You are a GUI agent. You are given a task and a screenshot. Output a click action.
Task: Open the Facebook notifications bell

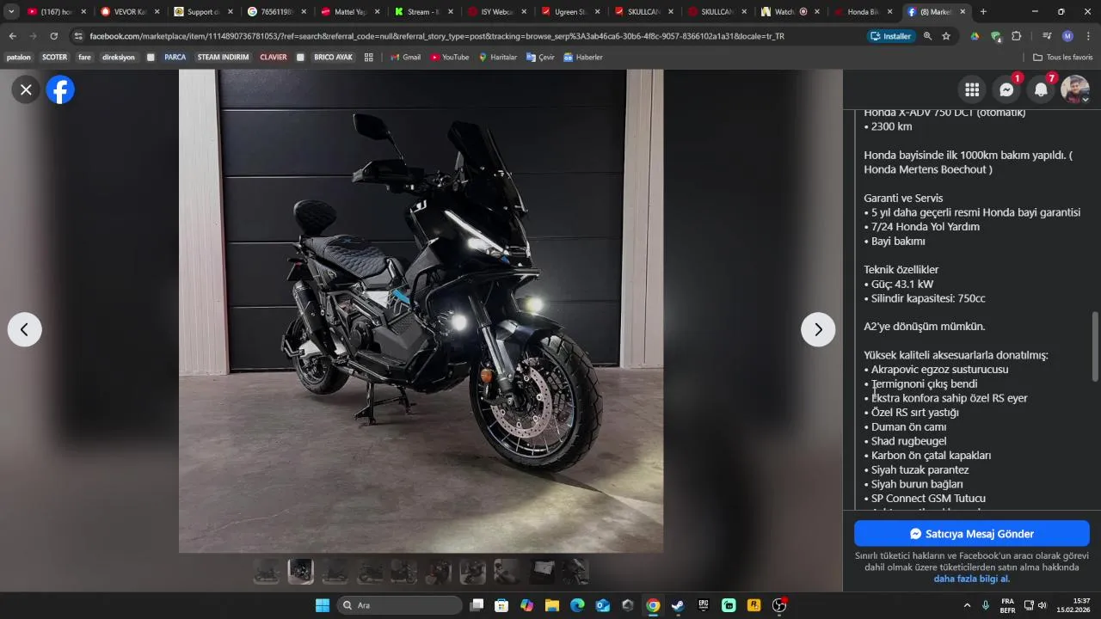[x=1041, y=89]
